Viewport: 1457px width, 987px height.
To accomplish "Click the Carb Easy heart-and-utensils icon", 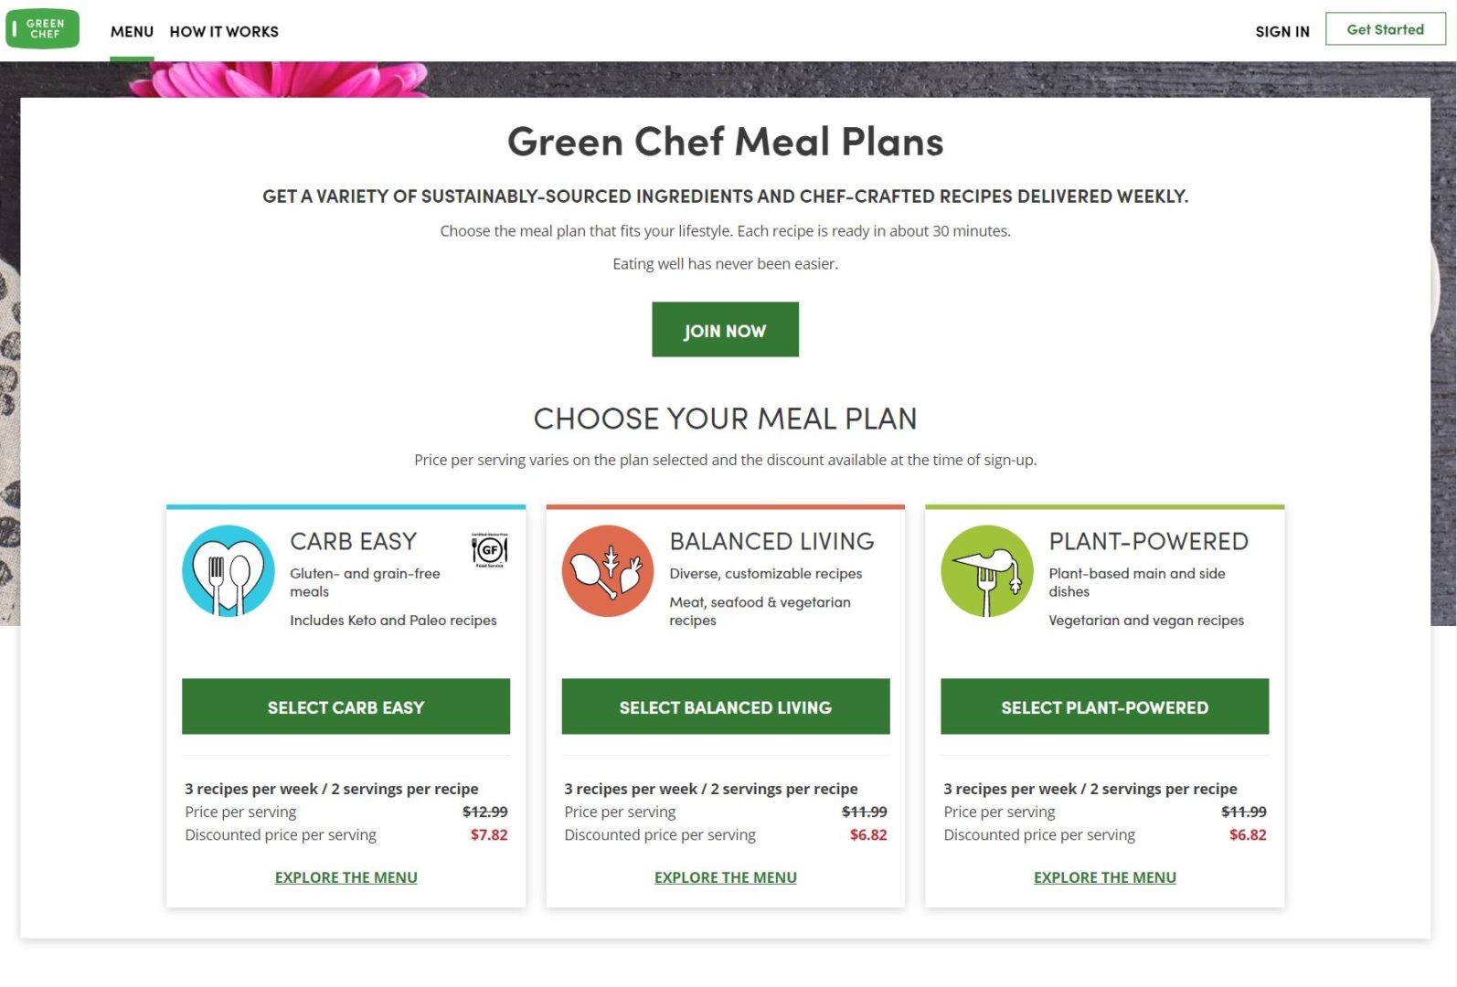I will 228,570.
